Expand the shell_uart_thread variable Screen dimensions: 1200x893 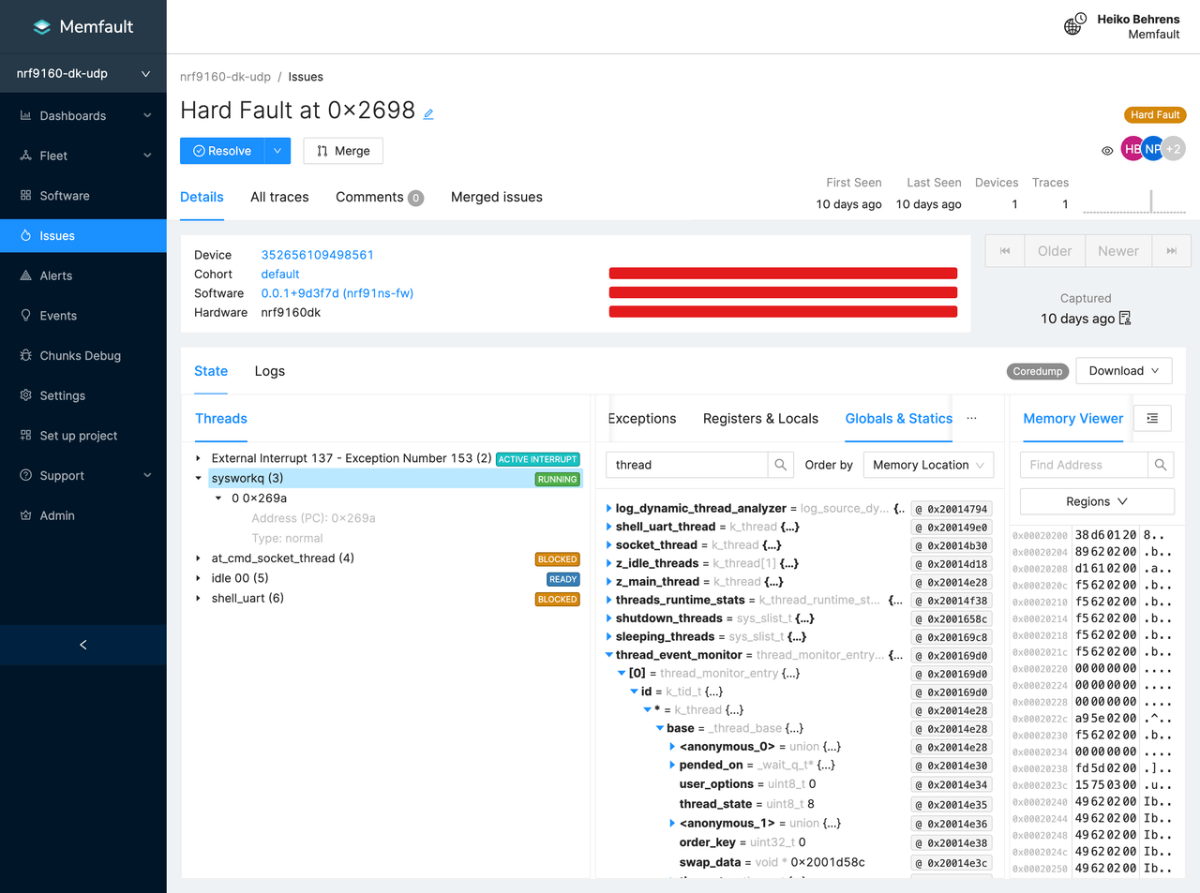[609, 527]
